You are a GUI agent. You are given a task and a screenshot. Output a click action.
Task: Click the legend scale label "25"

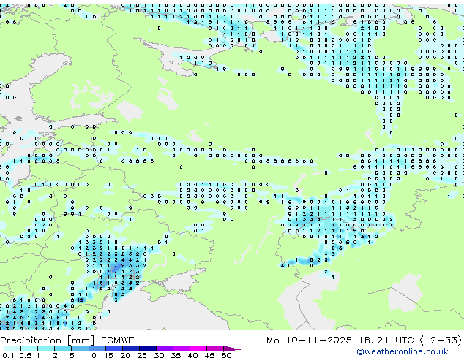[x=142, y=355]
